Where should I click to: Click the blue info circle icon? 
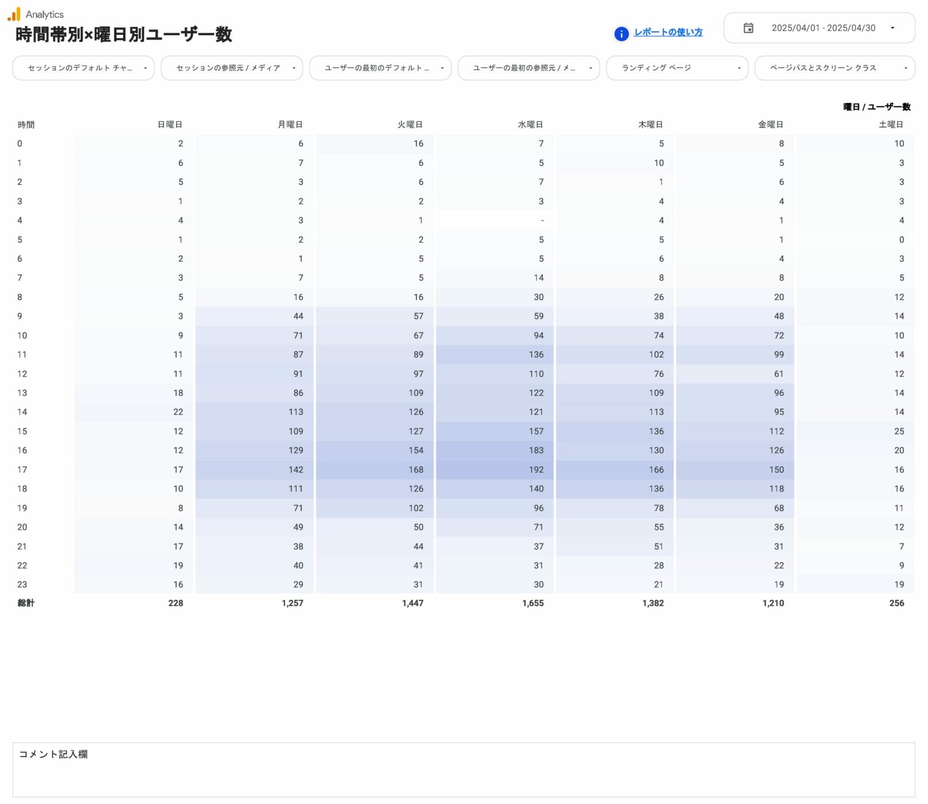[x=621, y=34]
